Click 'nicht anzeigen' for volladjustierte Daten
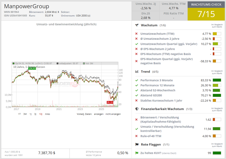Image resolution: width=226 pixels, height=159 pixels. (x=113, y=114)
